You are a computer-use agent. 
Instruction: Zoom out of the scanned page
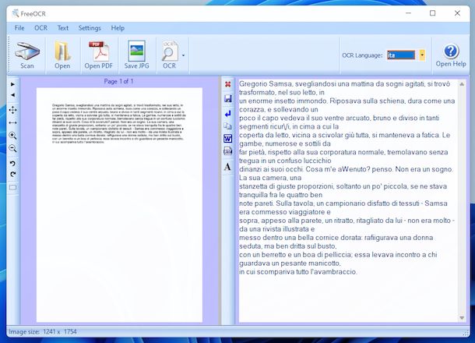[12, 149]
